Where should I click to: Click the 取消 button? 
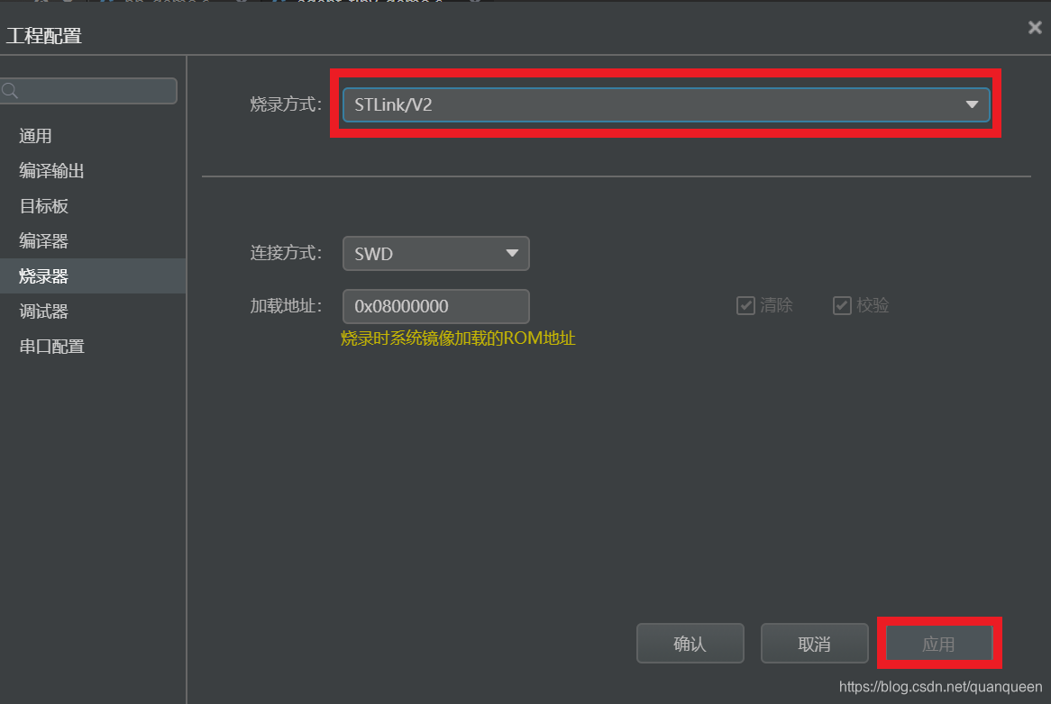(815, 644)
